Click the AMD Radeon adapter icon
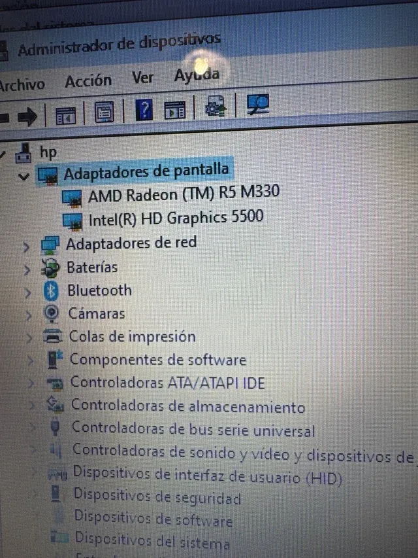The image size is (418, 558). click(72, 198)
